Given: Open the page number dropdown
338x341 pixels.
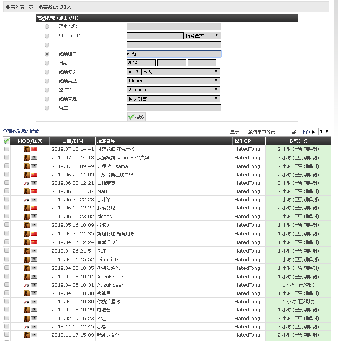Looking at the screenshot, I should 324,132.
